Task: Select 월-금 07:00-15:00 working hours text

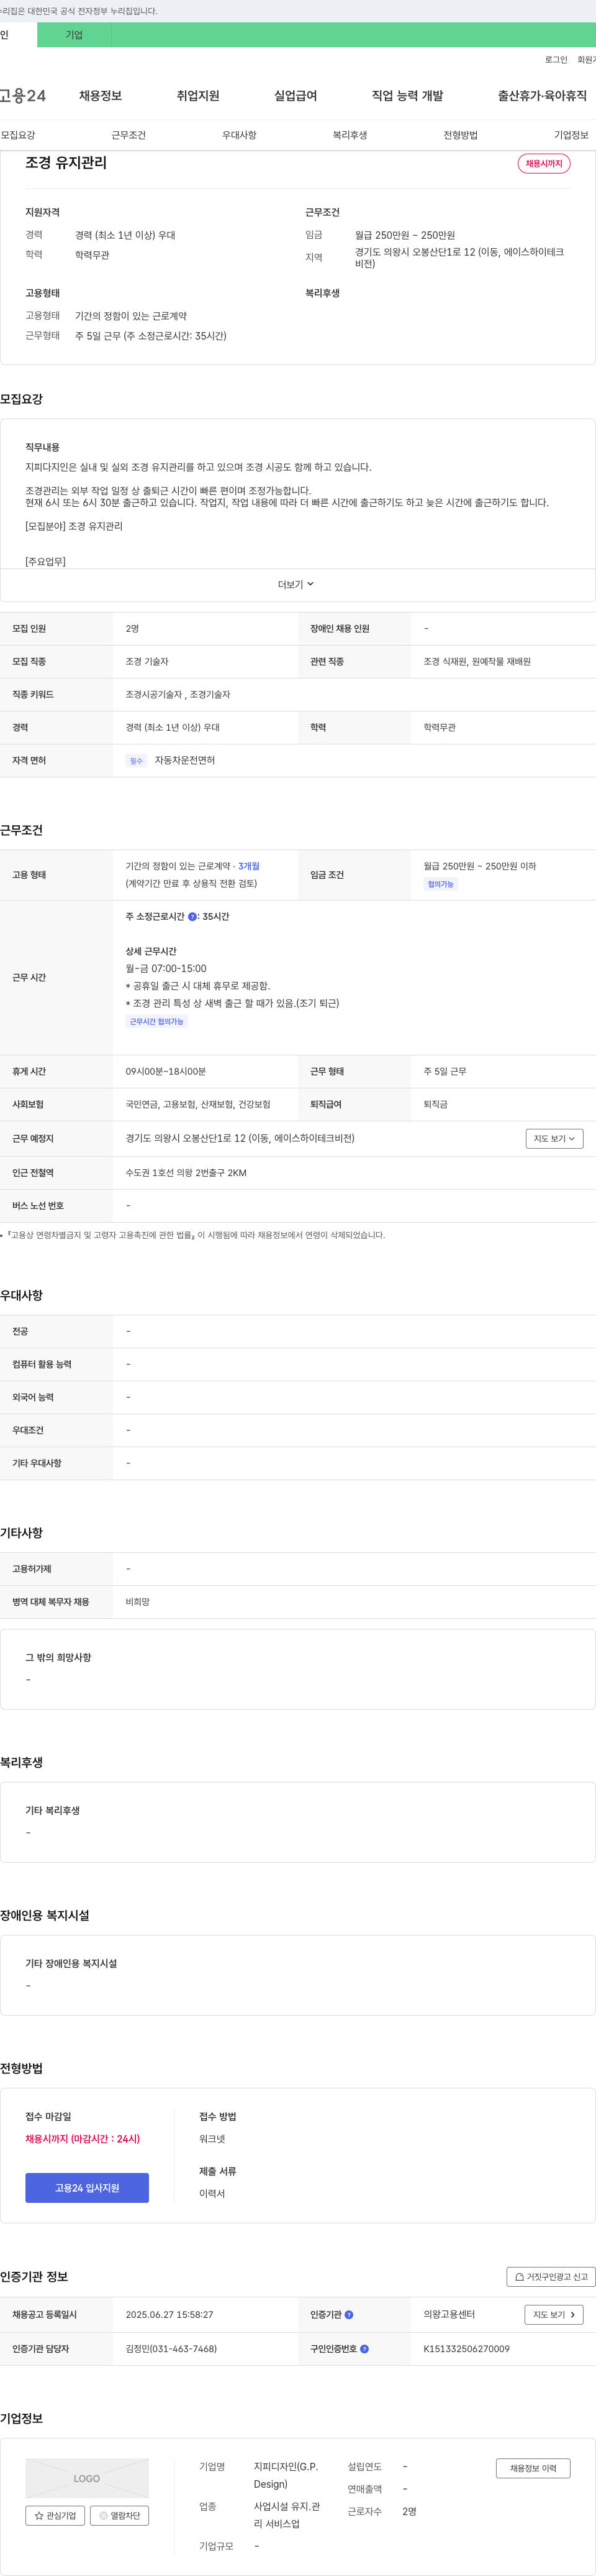Action: pos(166,969)
